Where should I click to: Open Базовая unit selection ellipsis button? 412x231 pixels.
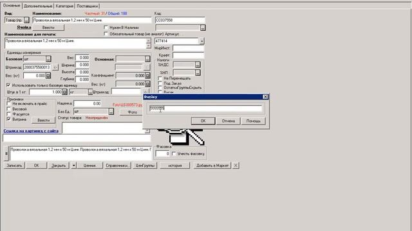pyautogui.click(x=48, y=59)
